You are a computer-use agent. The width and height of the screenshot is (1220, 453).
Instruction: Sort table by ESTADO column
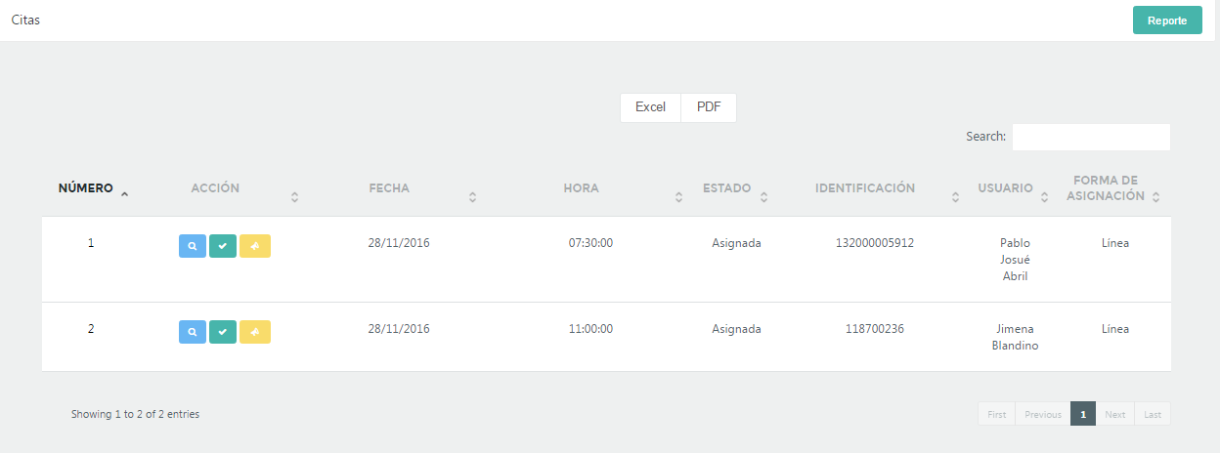point(726,188)
